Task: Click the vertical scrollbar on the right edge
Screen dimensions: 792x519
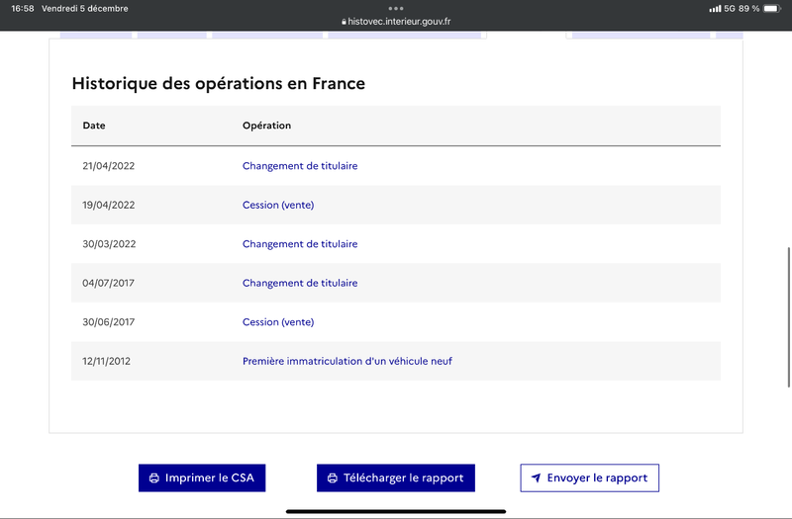Action: [x=788, y=316]
